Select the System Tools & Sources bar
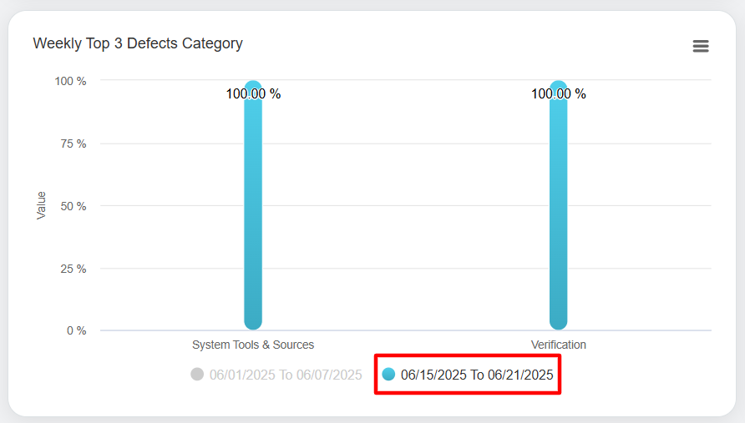 pyautogui.click(x=253, y=209)
